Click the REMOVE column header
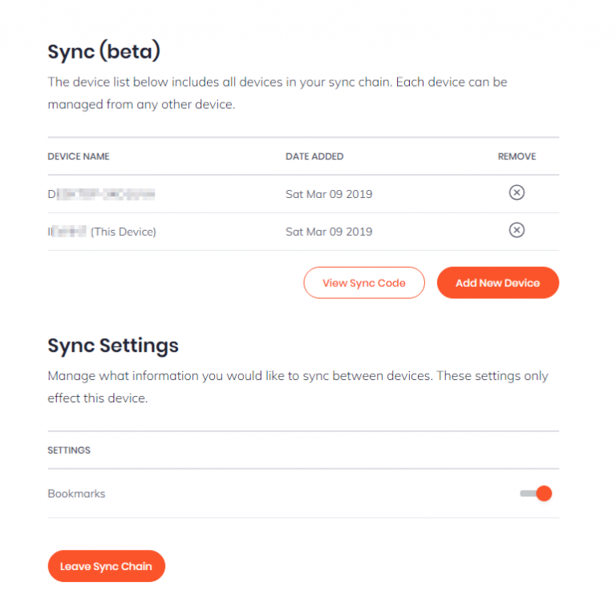The height and width of the screenshot is (602, 616). [x=517, y=156]
